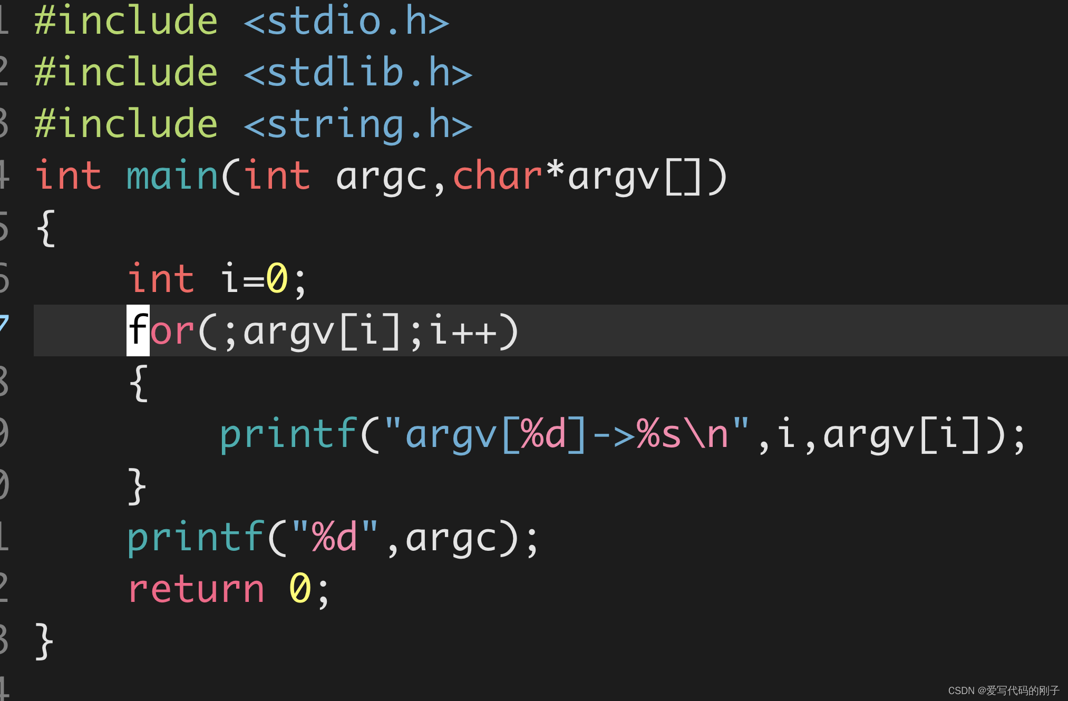Click the 'return' keyword
This screenshot has height=701, width=1068.
tap(196, 589)
